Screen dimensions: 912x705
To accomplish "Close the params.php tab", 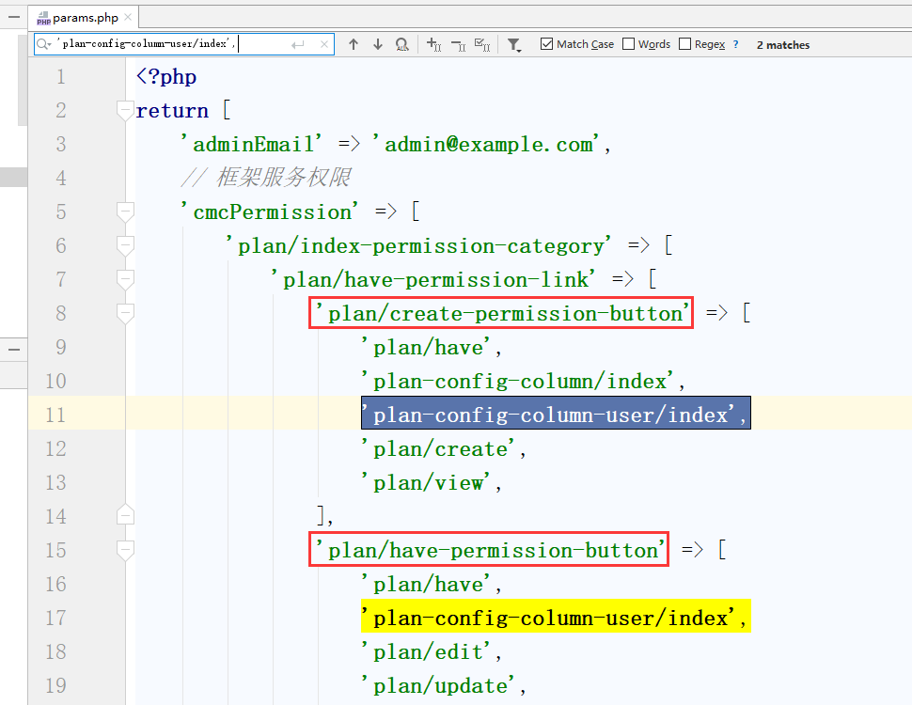I will coord(128,17).
